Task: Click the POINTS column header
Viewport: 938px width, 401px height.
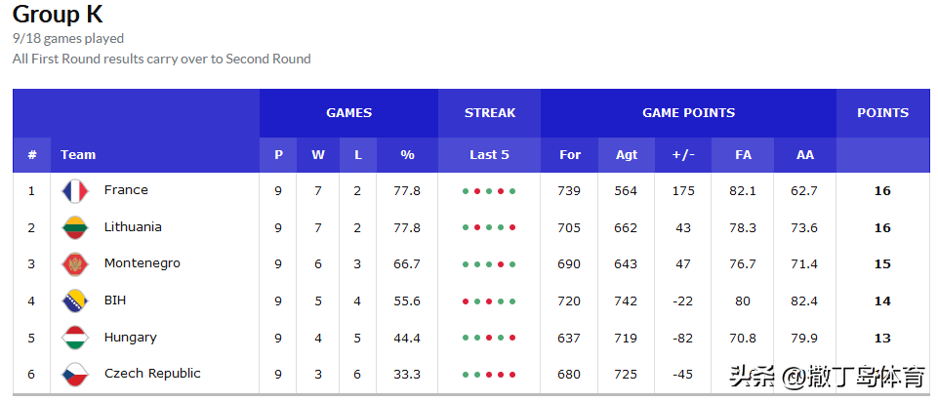Action: [882, 113]
